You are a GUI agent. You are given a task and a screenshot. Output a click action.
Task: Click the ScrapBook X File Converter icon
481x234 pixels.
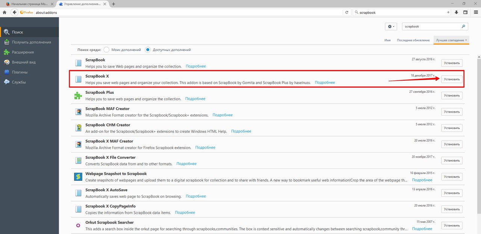click(x=78, y=160)
